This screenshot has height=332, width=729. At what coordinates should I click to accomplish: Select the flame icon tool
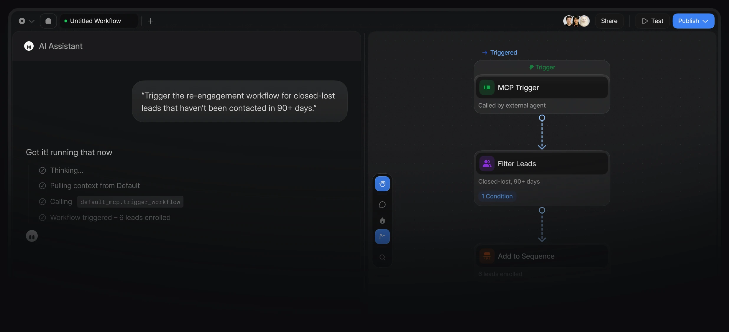[382, 221]
